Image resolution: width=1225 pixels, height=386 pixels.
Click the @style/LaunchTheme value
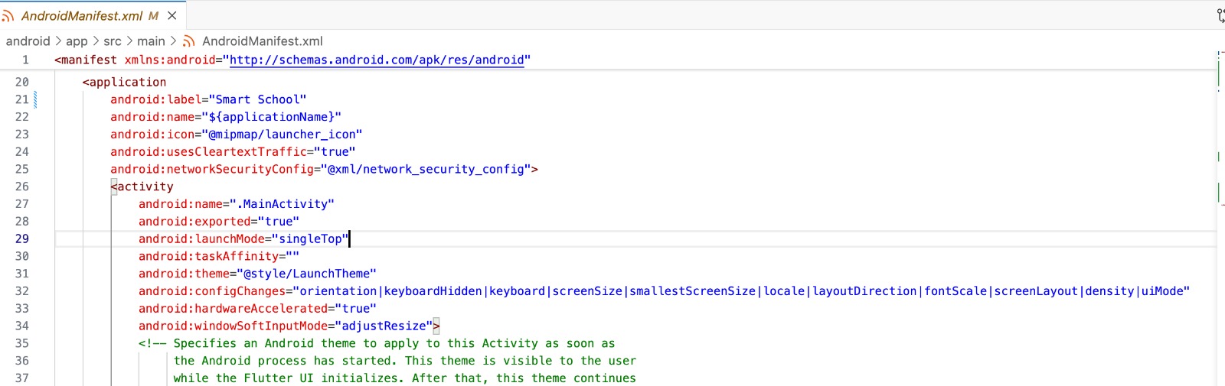pyautogui.click(x=306, y=274)
